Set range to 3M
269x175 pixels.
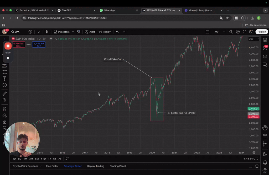point(31,159)
